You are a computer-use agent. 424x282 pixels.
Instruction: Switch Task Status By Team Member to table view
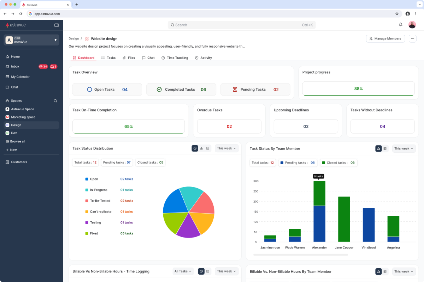coord(385,149)
